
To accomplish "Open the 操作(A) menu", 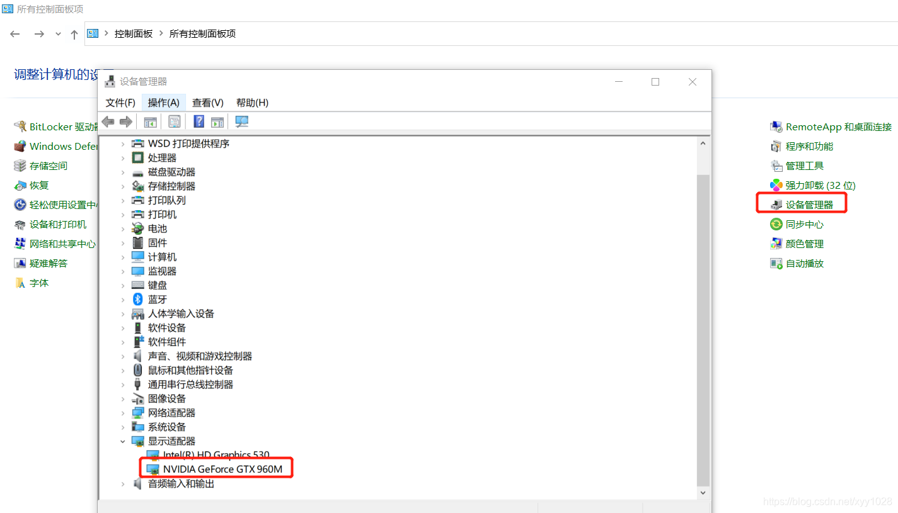I will 164,103.
